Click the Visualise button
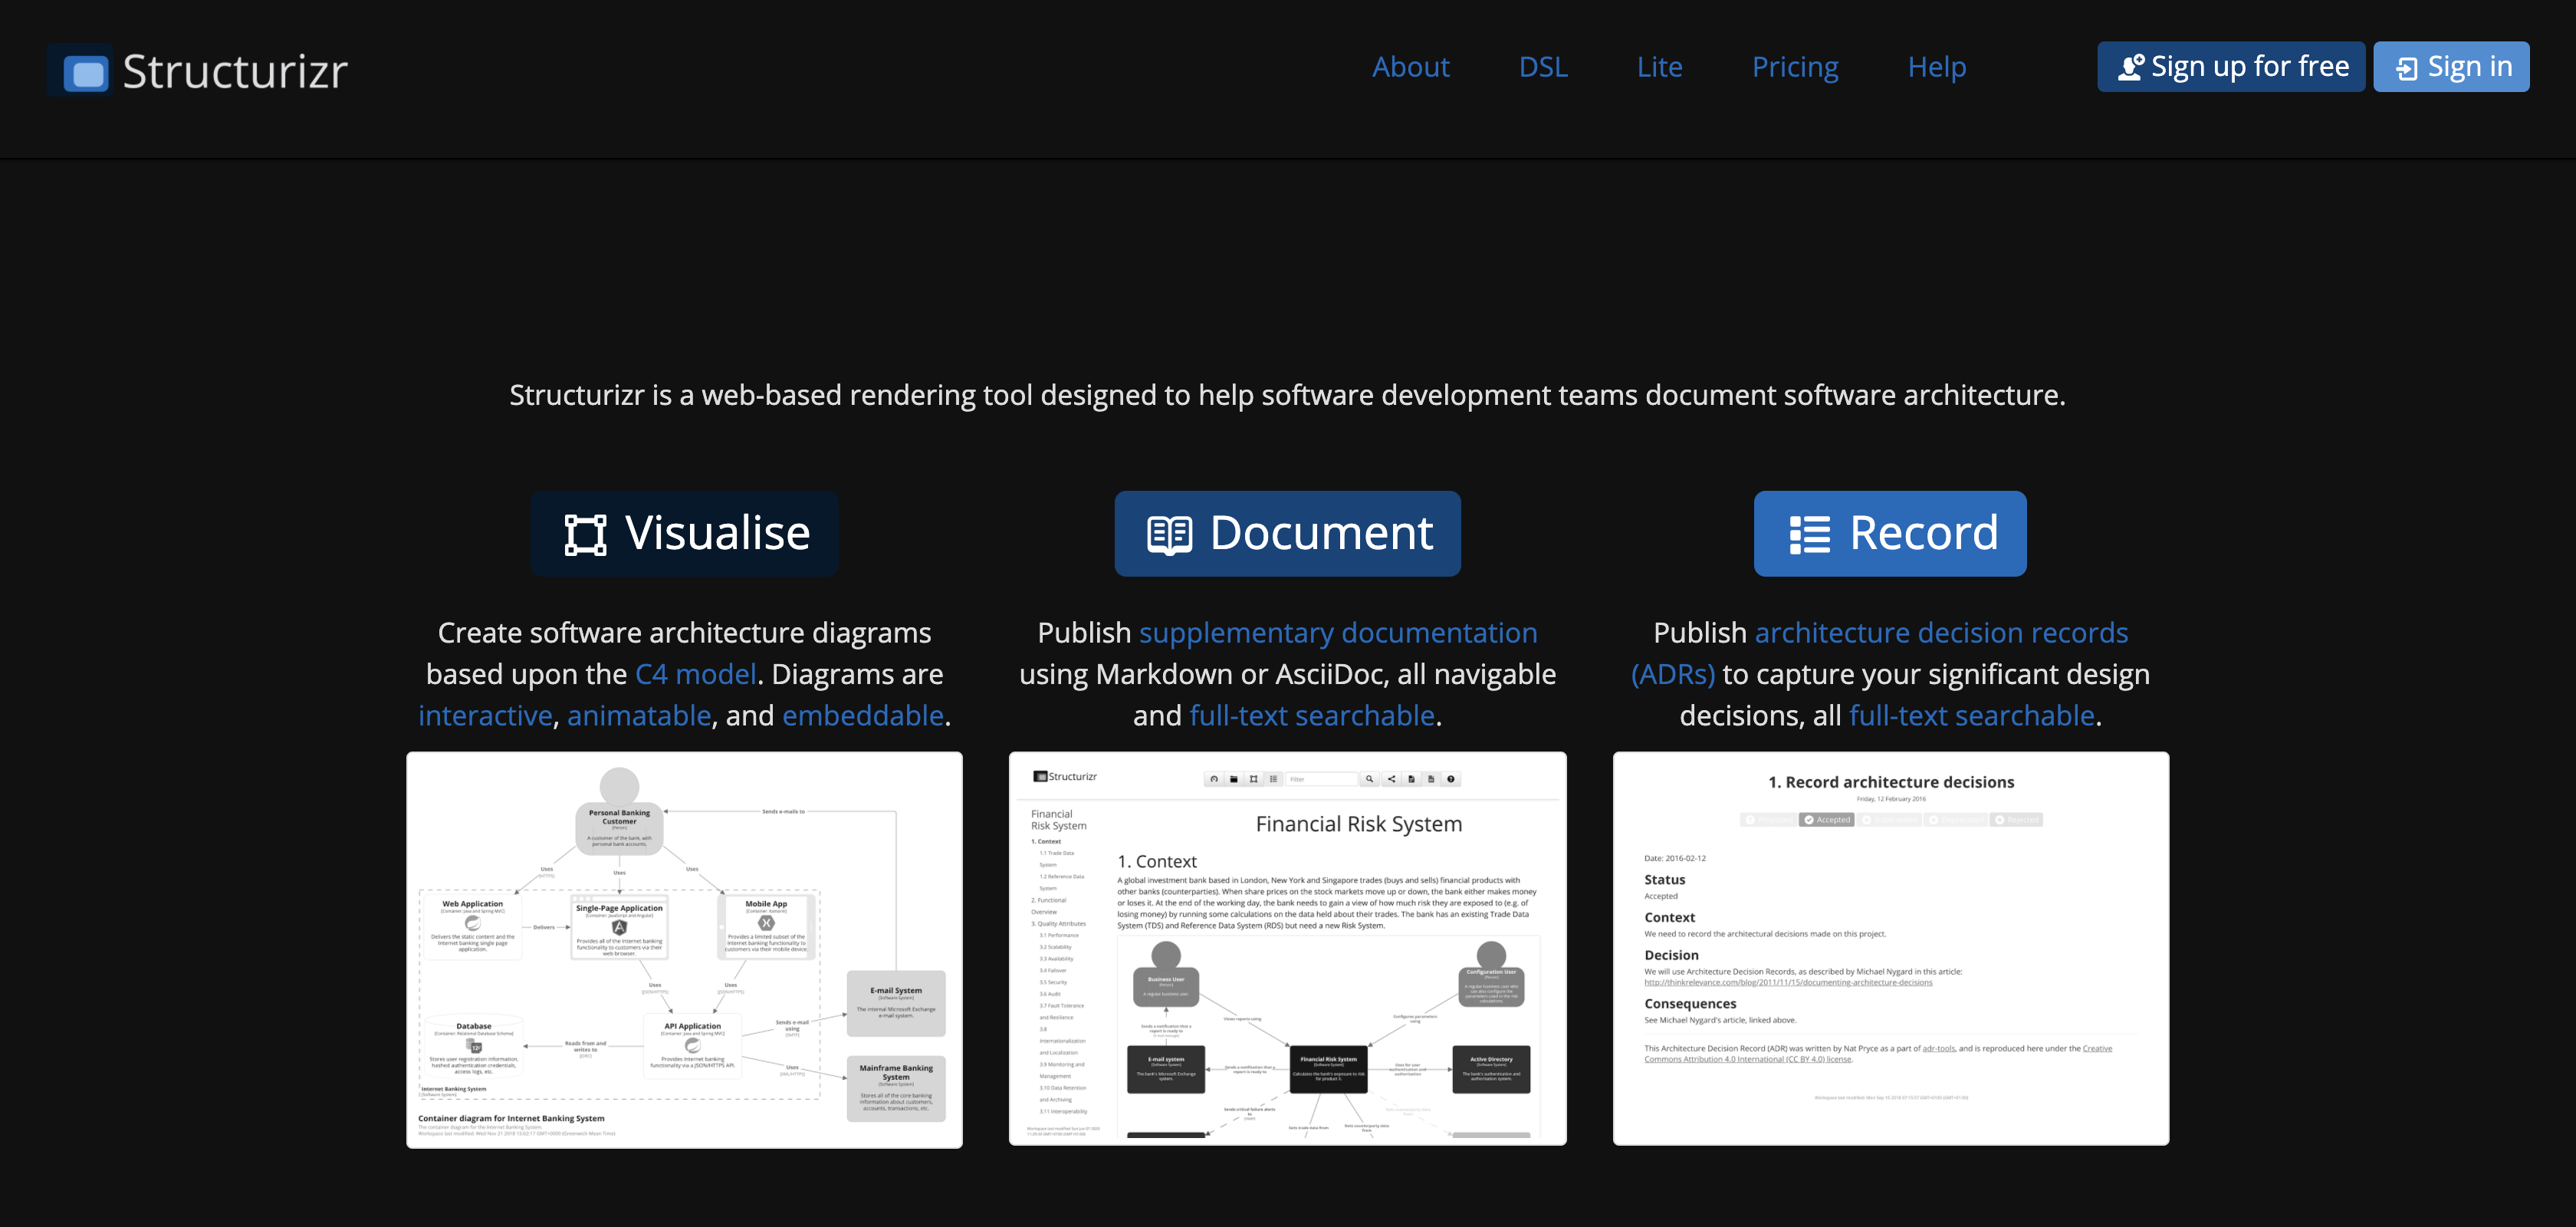This screenshot has height=1227, width=2576. coord(685,533)
